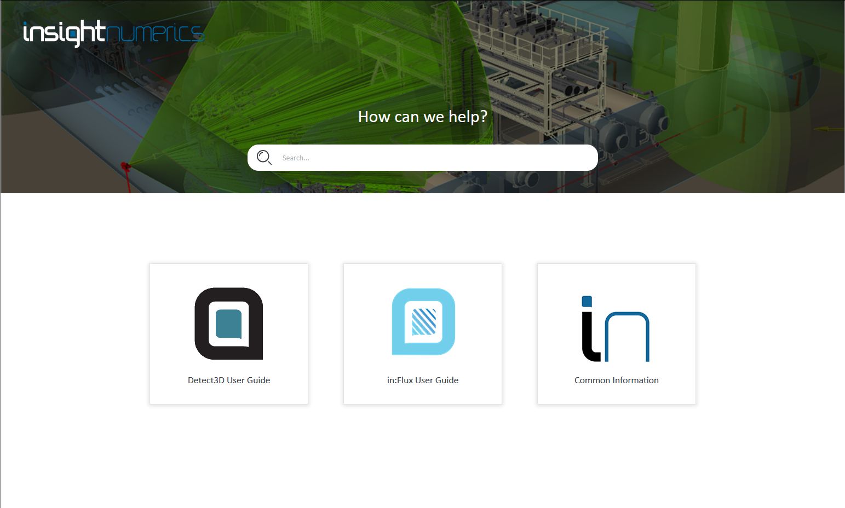Select the "Common Information" link

click(x=616, y=380)
